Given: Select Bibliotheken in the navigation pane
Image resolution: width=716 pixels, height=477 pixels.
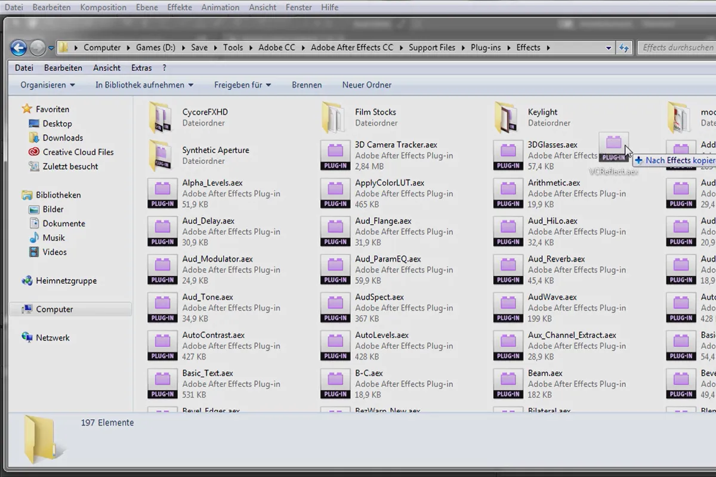Looking at the screenshot, I should click(51, 195).
